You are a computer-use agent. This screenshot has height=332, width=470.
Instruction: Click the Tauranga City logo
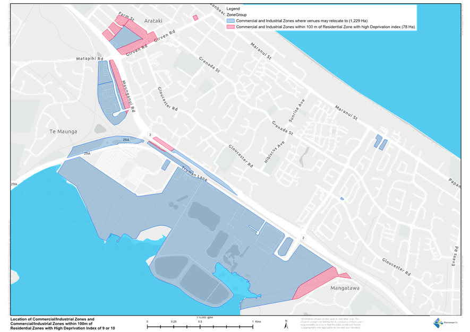446,323
